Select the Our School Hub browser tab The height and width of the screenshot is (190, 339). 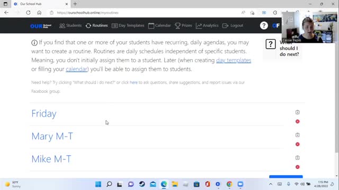click(x=40, y=4)
